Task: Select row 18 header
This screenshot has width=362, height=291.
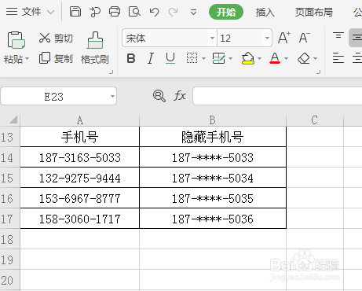Action: click(x=9, y=239)
